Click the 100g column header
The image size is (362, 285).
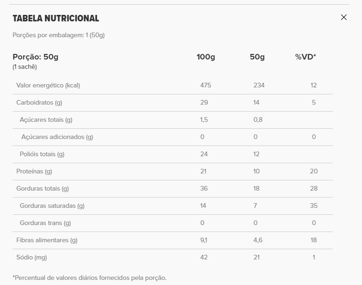[206, 57]
